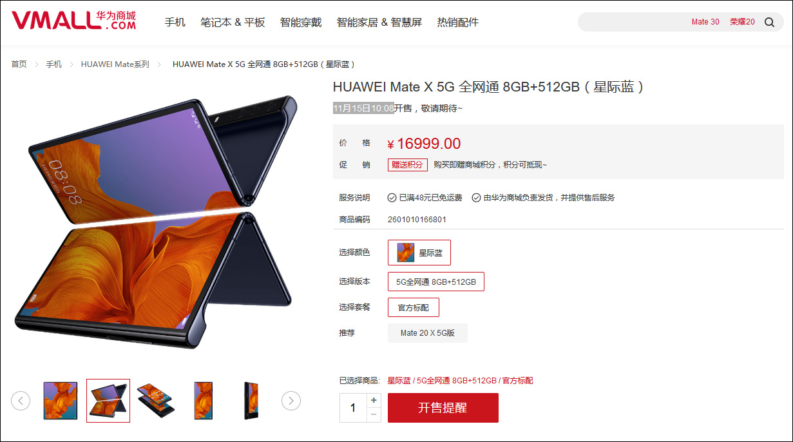Open the 智能穿戴 menu
The height and width of the screenshot is (442, 793).
[301, 22]
